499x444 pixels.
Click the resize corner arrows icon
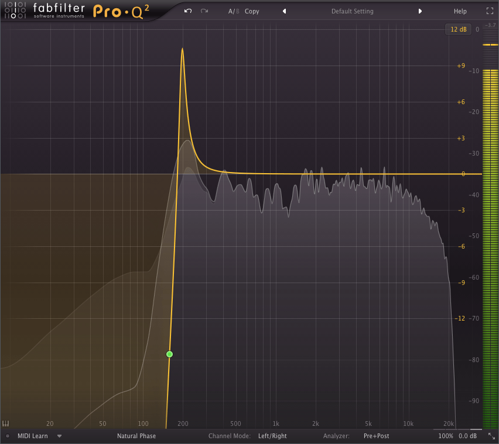pos(492,436)
